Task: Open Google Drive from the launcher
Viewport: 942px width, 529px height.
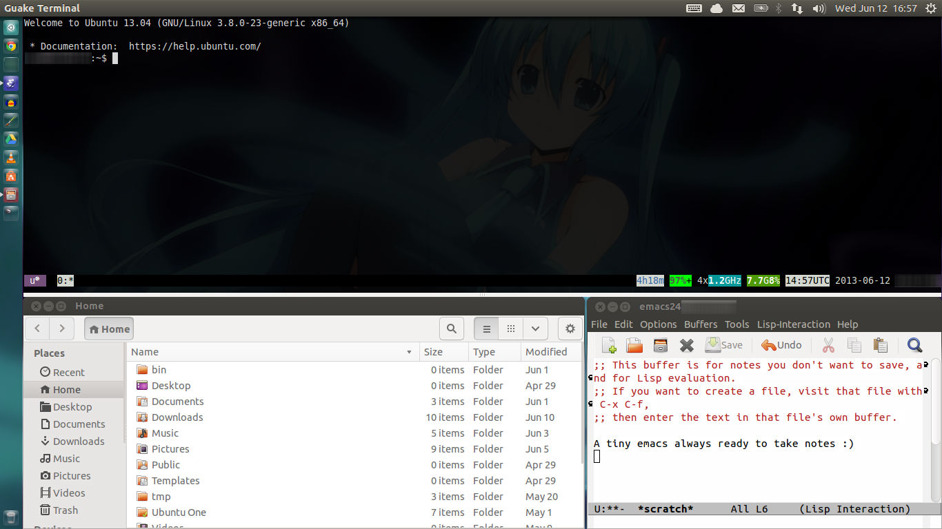Action: (11, 139)
